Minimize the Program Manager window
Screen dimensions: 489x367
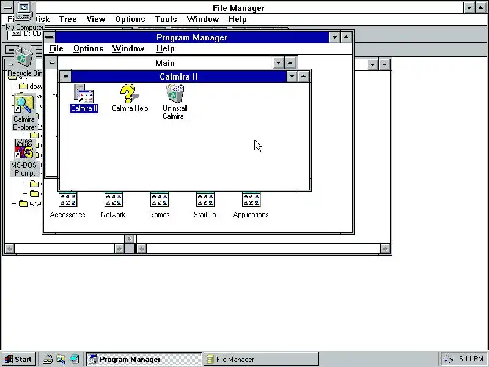pos(334,37)
